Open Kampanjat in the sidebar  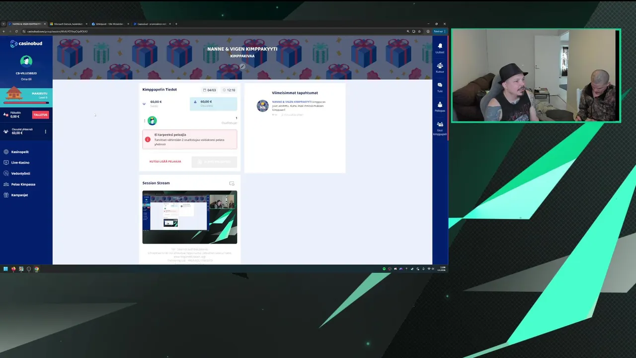(x=19, y=195)
